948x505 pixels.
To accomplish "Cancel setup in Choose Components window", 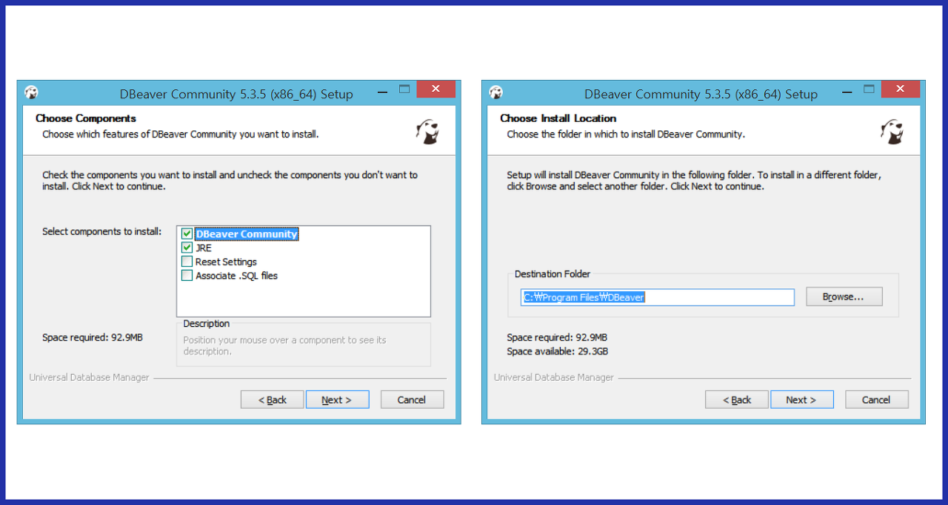I will click(412, 399).
